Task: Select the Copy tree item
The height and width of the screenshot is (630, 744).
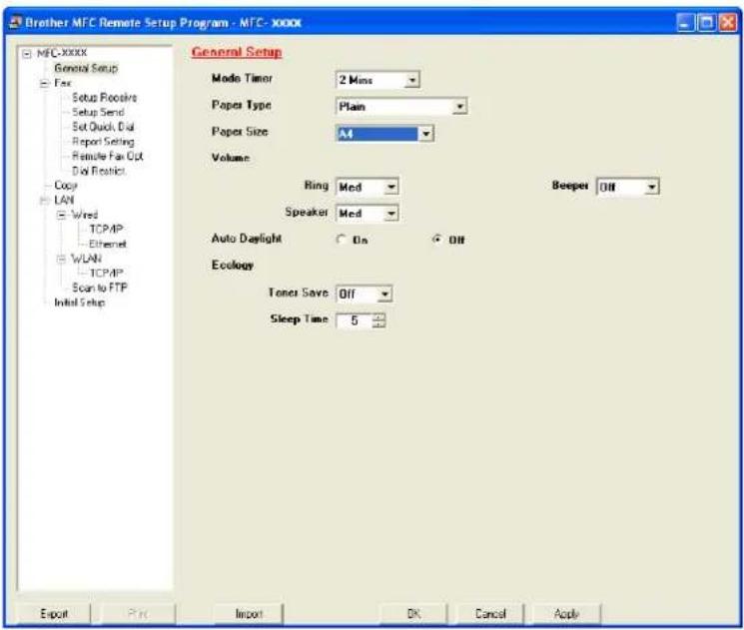Action: click(x=66, y=186)
